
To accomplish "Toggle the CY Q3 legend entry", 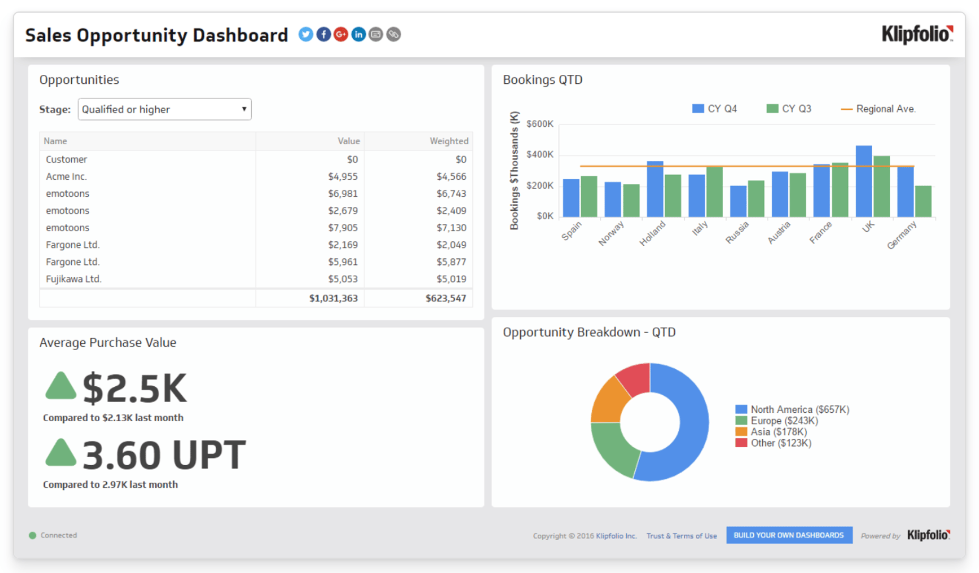I will tap(789, 108).
